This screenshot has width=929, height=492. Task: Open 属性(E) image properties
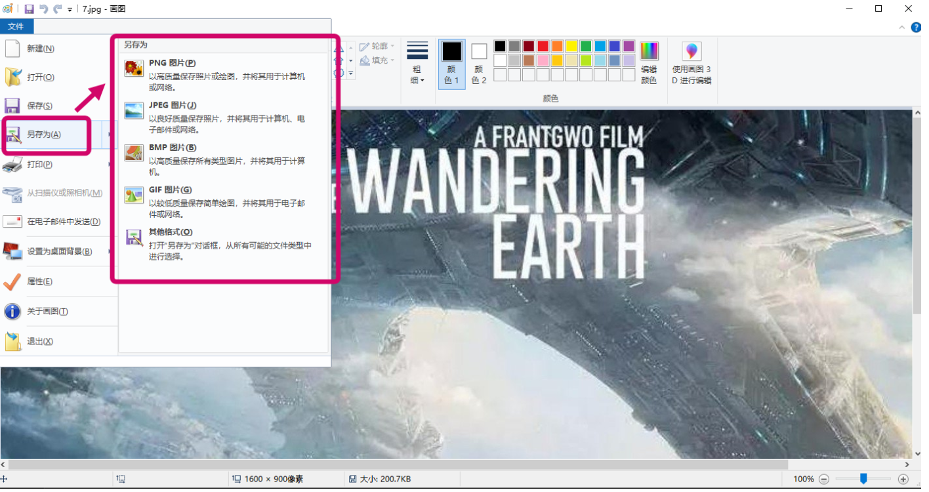[59, 281]
